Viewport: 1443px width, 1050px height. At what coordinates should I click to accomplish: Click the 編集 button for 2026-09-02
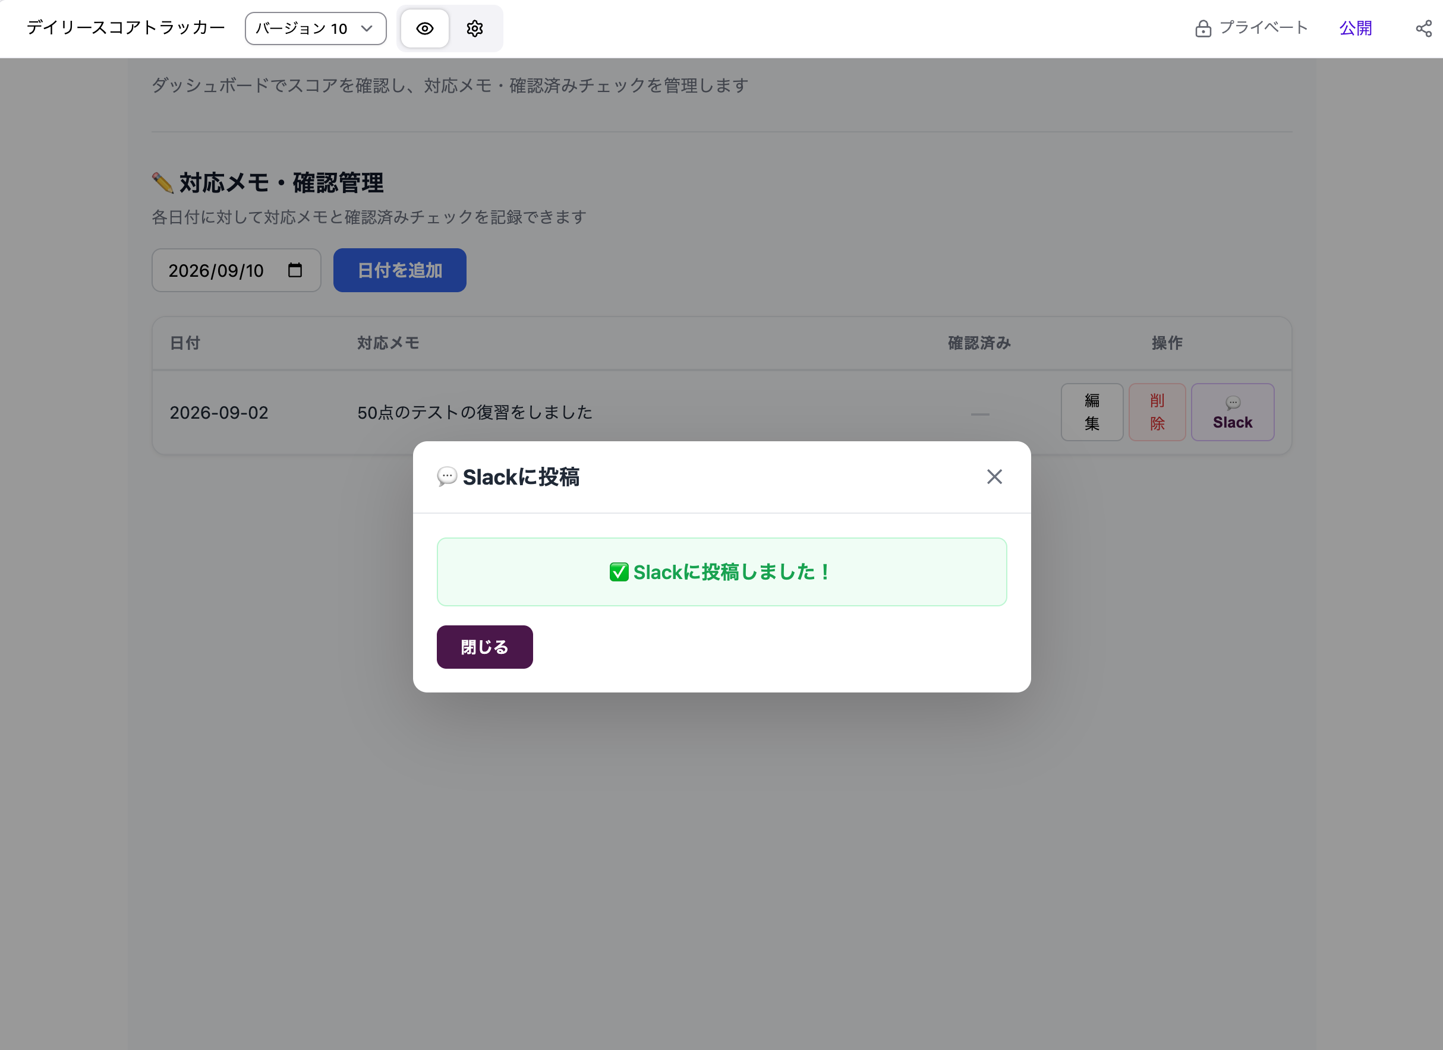1092,412
